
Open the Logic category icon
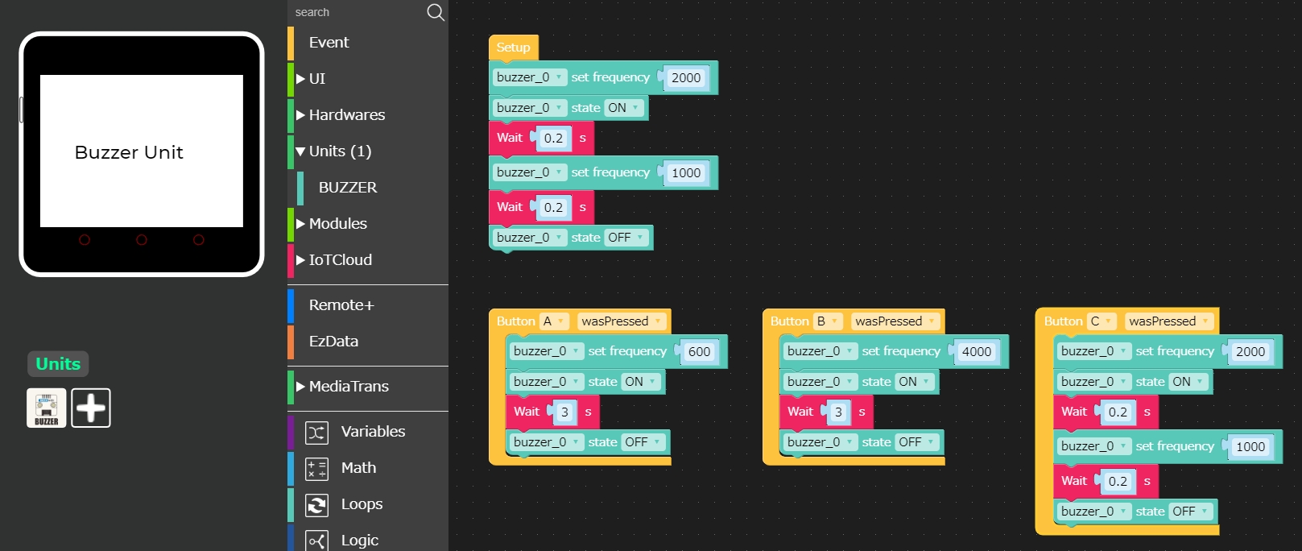(x=316, y=541)
